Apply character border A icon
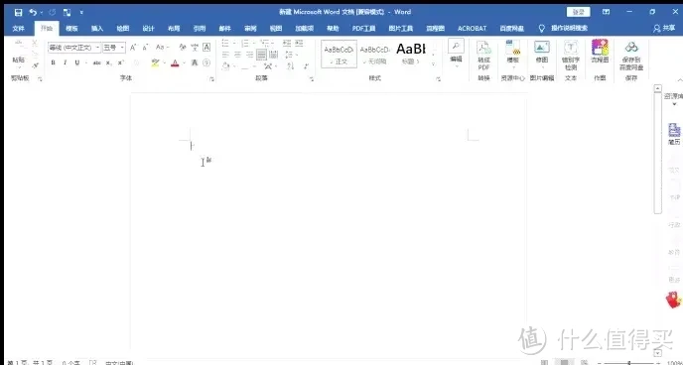683x365 pixels. pos(206,47)
